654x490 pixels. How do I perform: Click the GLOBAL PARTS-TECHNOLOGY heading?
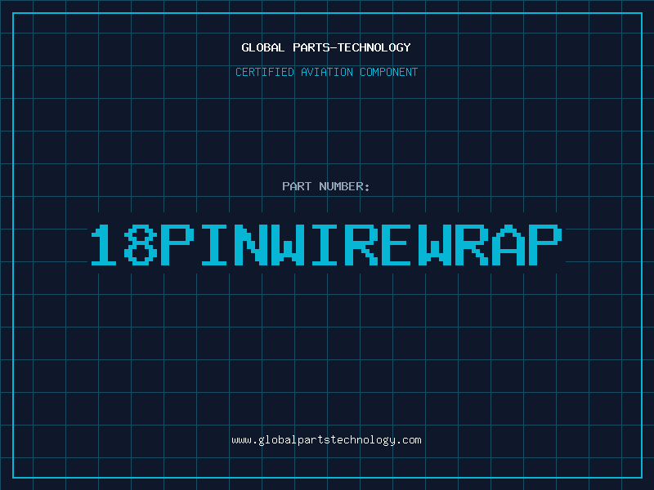[326, 47]
